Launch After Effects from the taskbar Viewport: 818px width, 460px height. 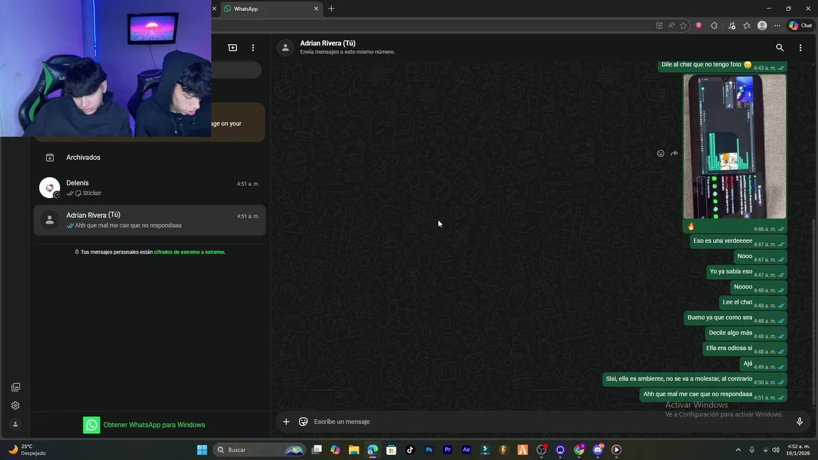tap(467, 450)
